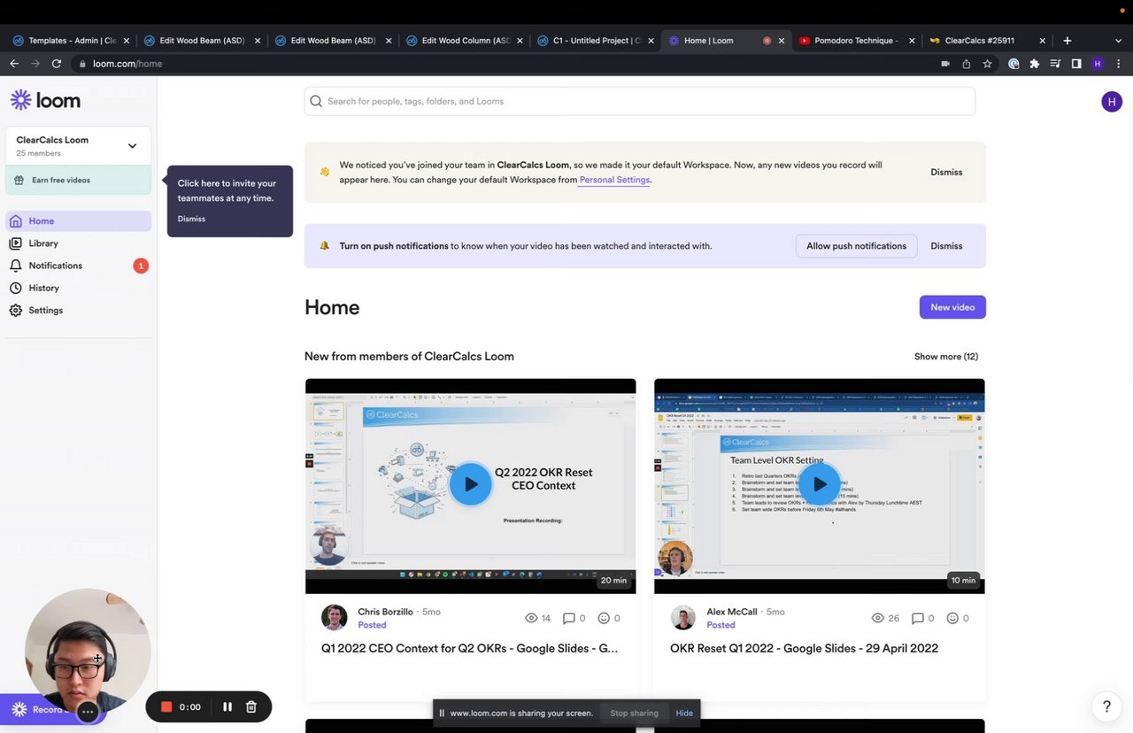1133x733 pixels.
Task: Reload the current page
Action: click(x=57, y=64)
